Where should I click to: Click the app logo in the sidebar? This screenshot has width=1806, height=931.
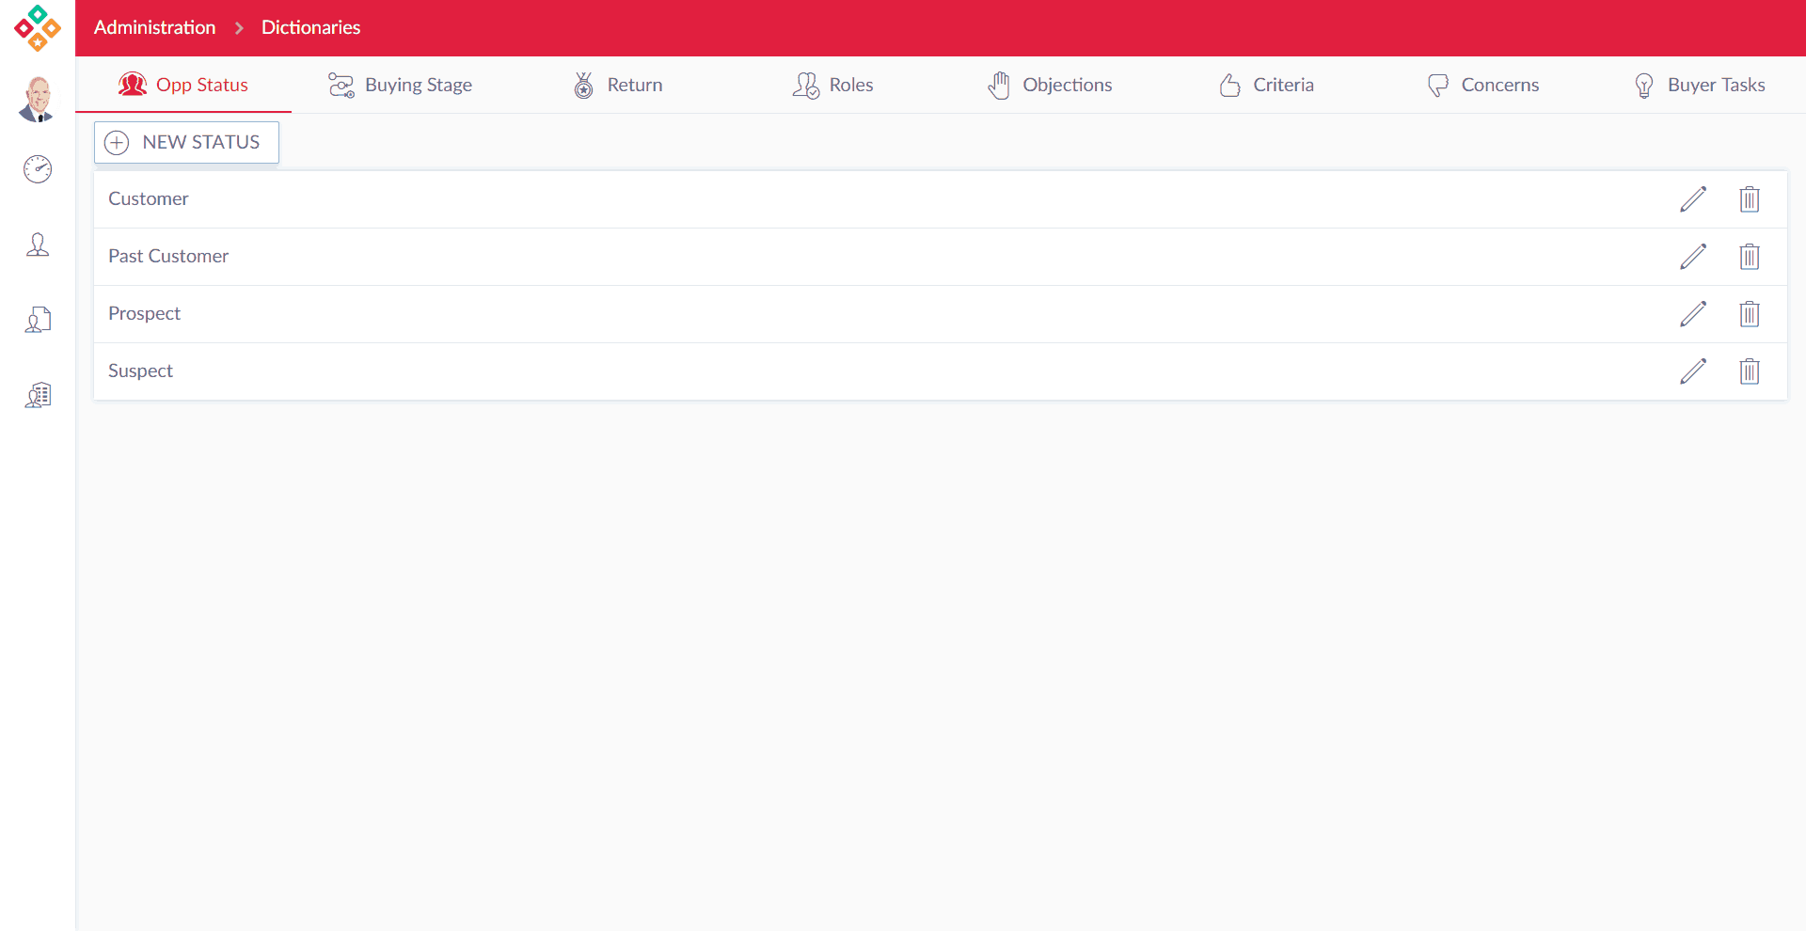[38, 27]
